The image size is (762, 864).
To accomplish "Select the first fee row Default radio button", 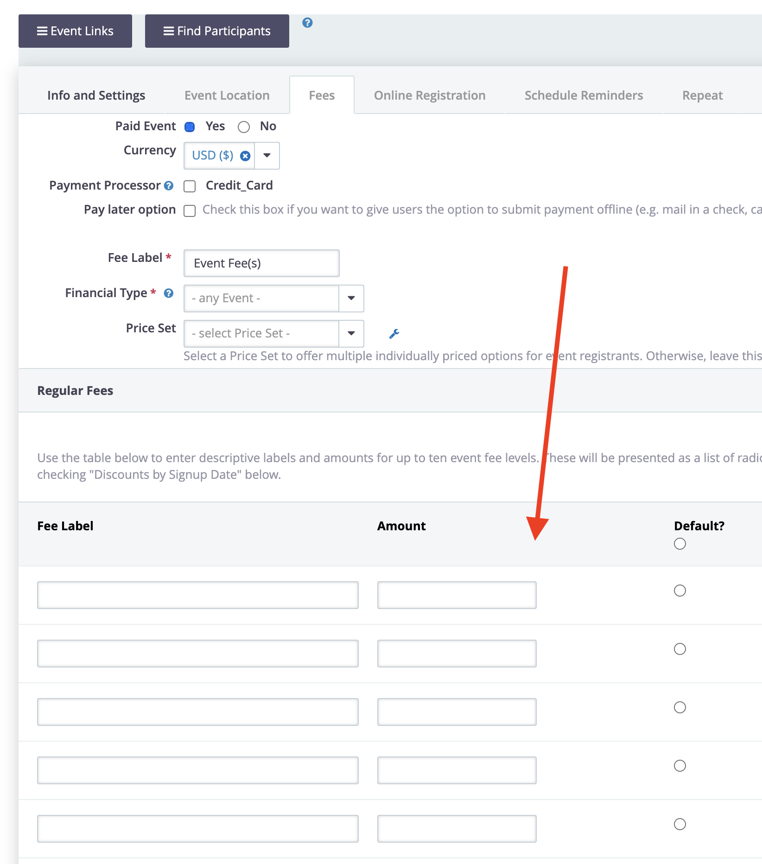I will 679,591.
